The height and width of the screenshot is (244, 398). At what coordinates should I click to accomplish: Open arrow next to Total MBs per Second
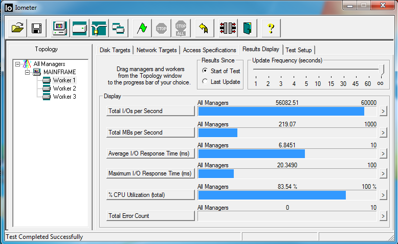pyautogui.click(x=383, y=132)
